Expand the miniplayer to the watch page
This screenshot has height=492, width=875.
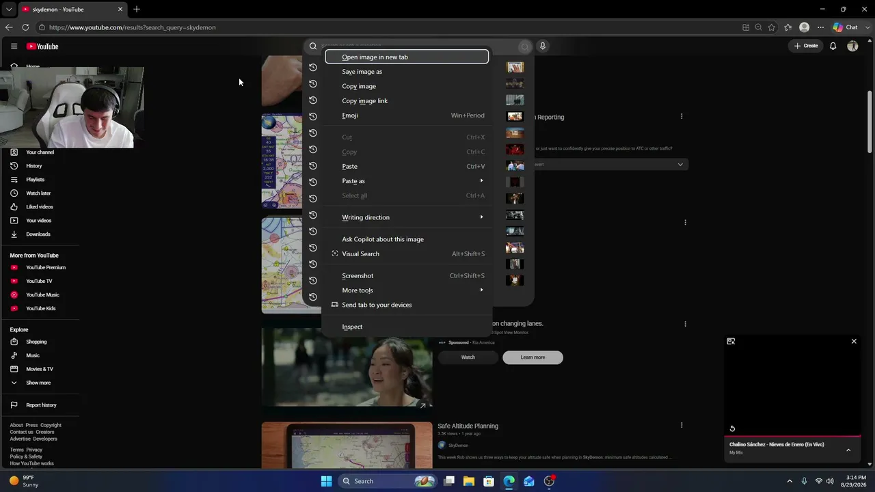click(x=731, y=341)
